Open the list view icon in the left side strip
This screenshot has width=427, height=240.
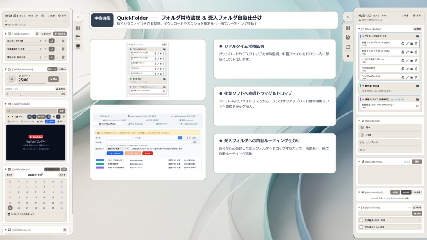(x=78, y=28)
